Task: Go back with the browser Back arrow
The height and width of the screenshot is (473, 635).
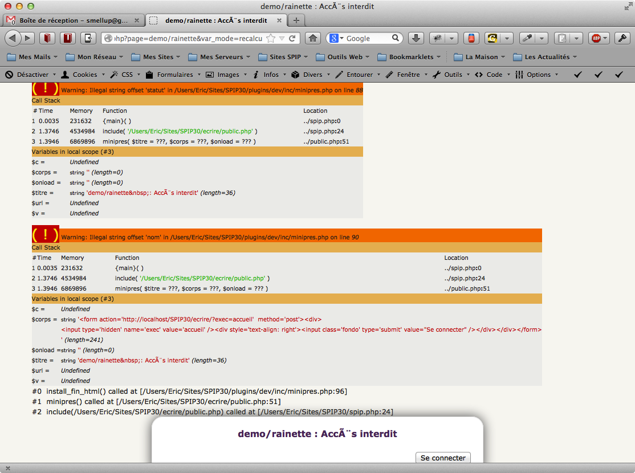Action: click(13, 38)
